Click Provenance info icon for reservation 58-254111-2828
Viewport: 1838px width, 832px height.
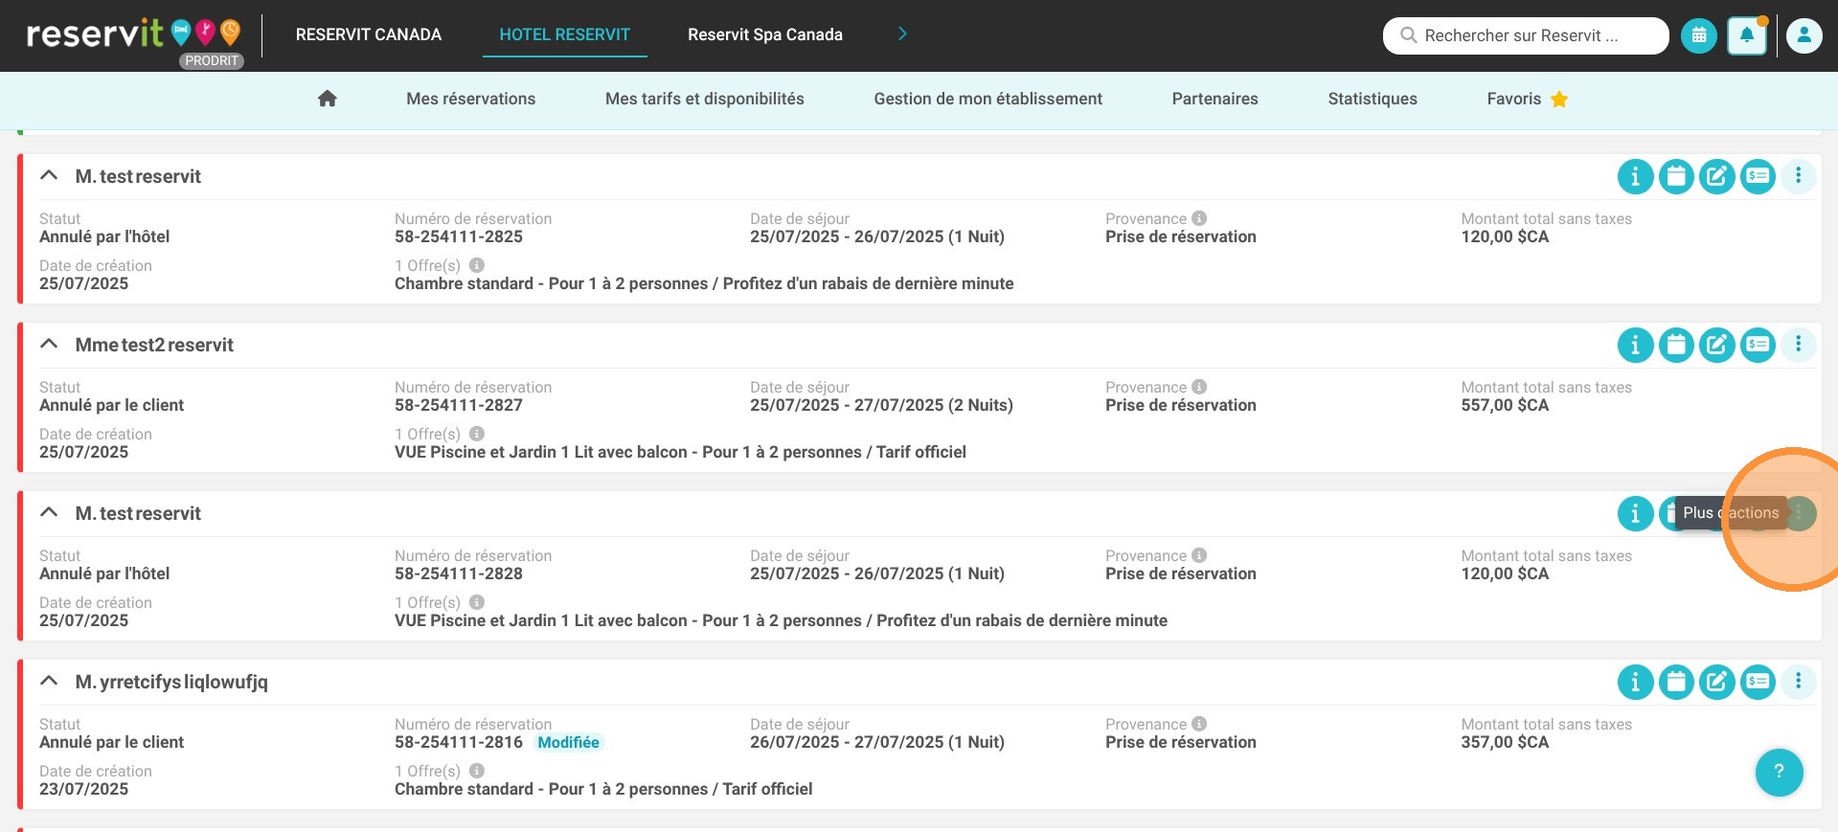[x=1199, y=555]
